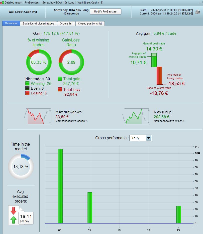Click the Modify ProBacktest button

(105, 11)
